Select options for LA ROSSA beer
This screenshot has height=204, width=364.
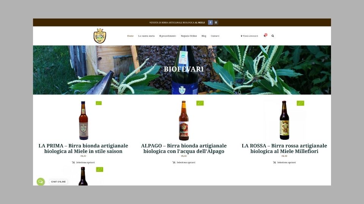(284, 162)
